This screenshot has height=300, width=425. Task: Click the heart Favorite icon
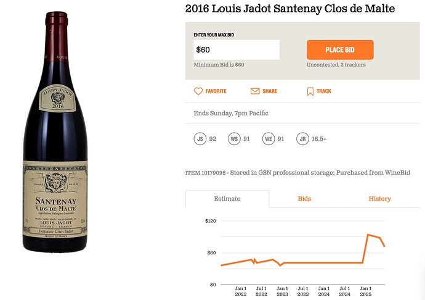click(x=198, y=91)
